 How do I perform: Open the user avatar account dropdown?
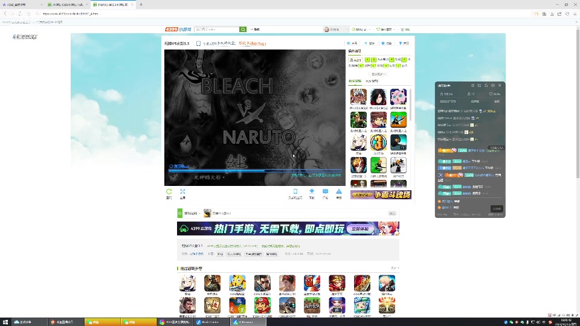tap(336, 29)
